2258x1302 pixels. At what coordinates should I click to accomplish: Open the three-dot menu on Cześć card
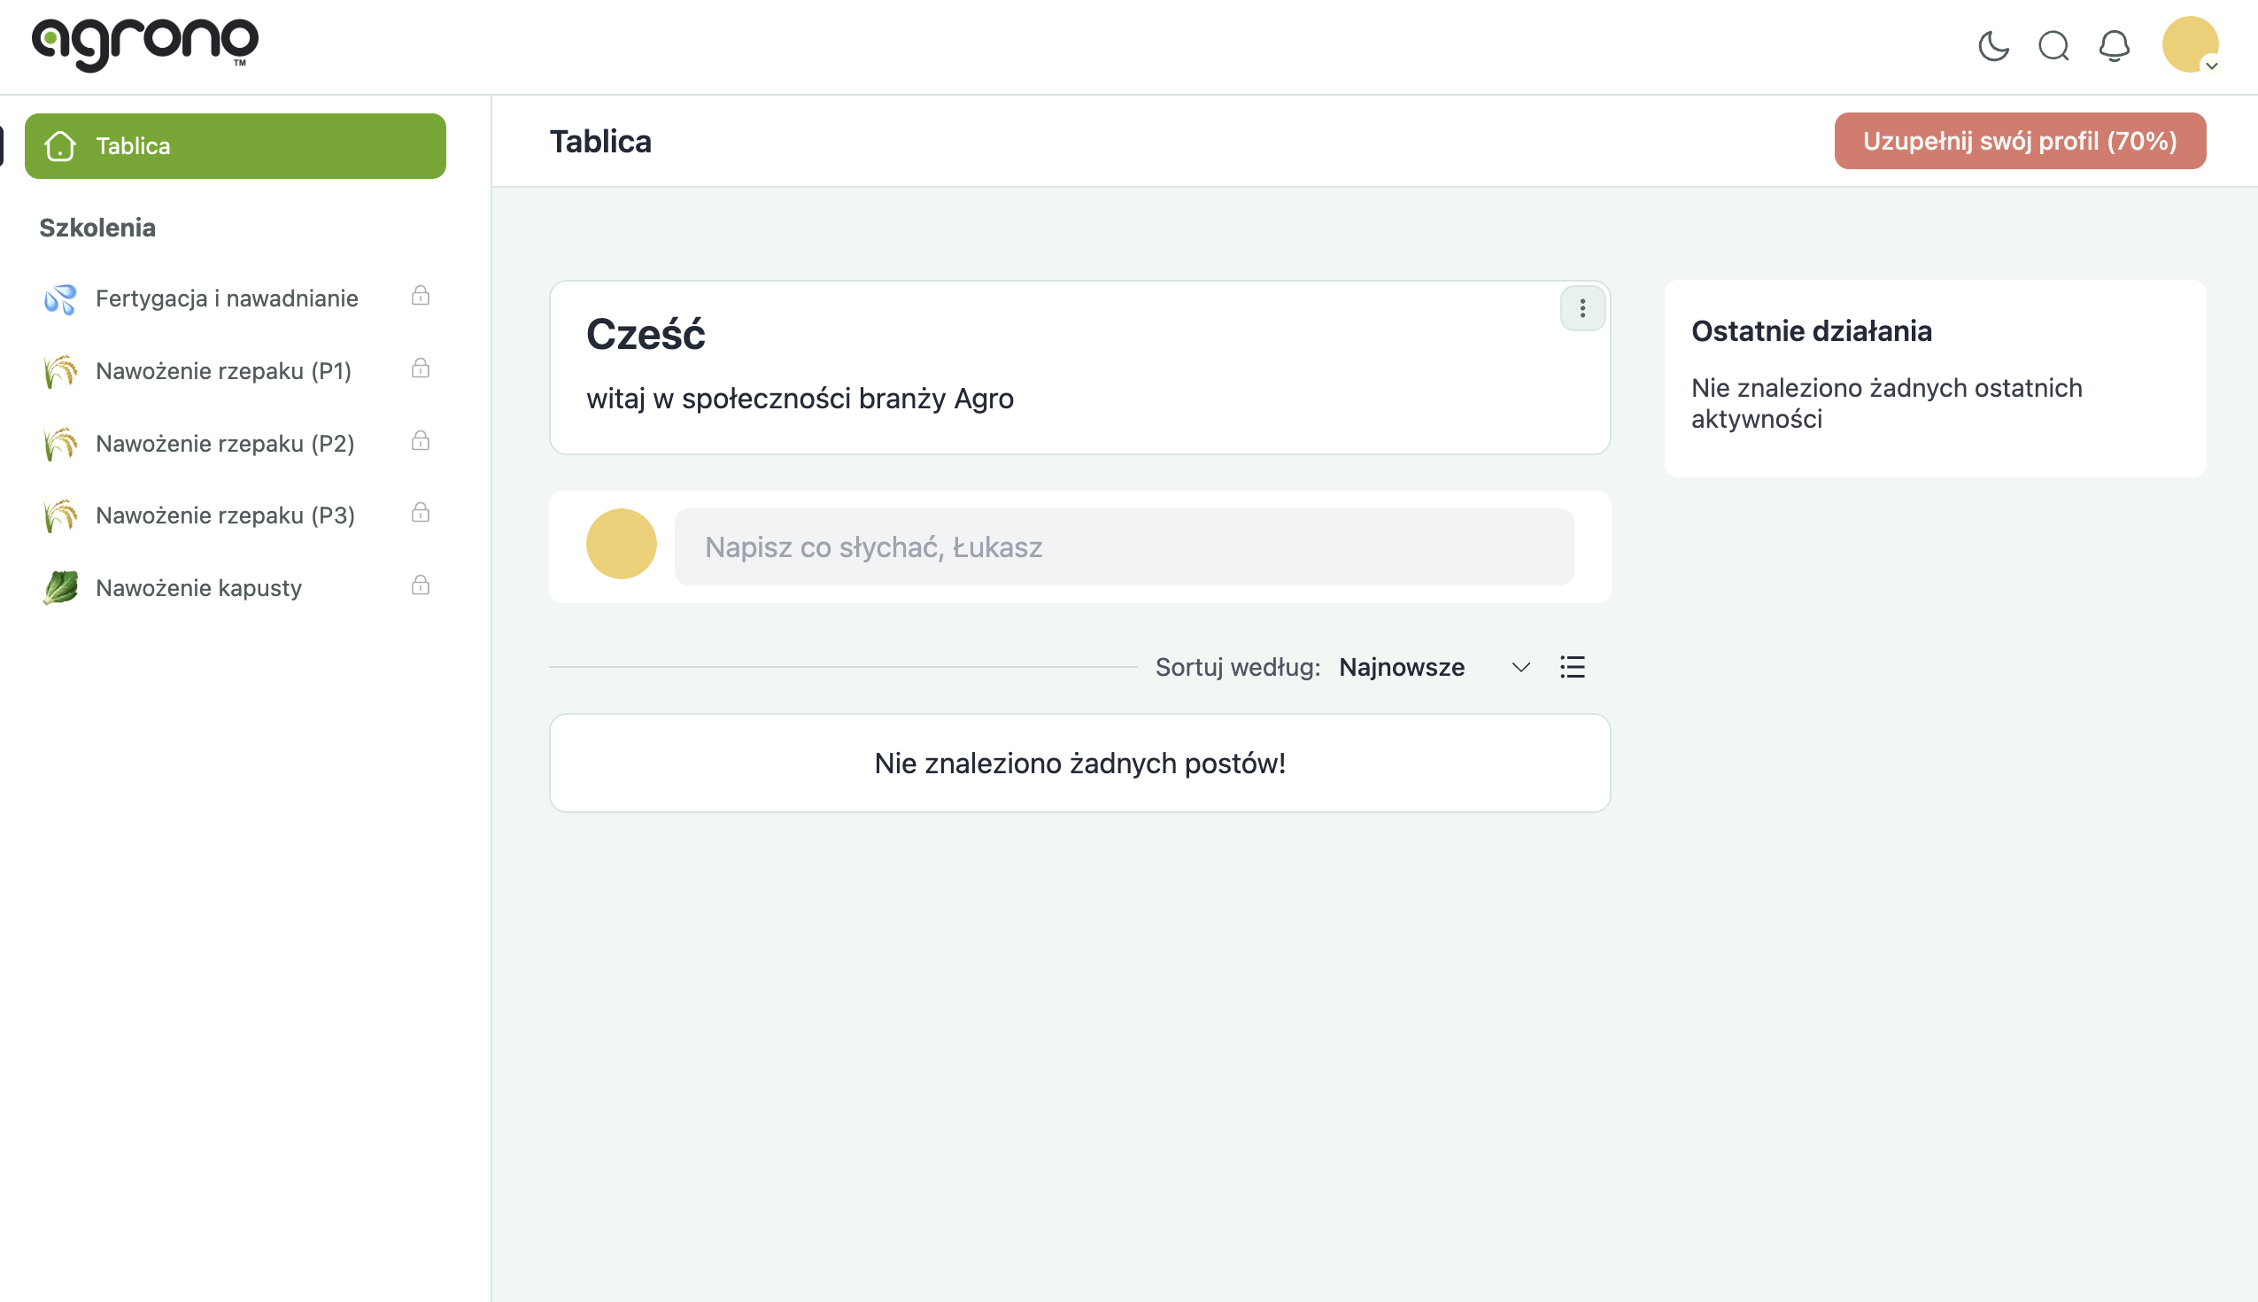[x=1582, y=308]
